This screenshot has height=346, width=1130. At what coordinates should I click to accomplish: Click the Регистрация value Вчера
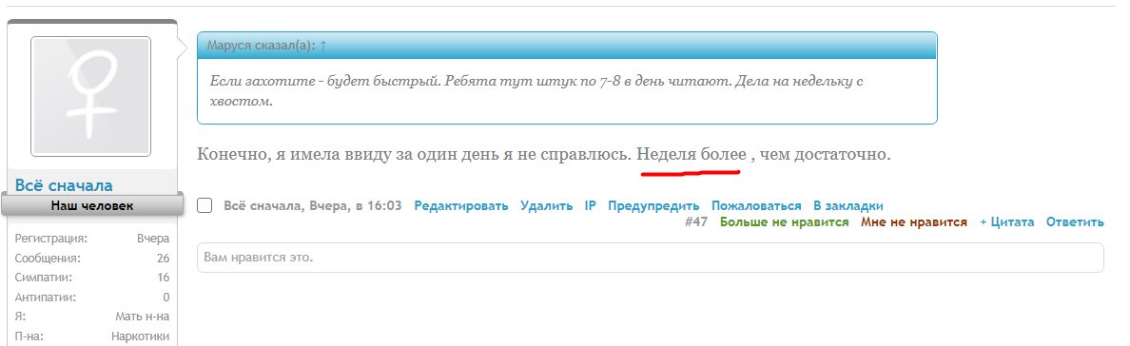pyautogui.click(x=153, y=239)
